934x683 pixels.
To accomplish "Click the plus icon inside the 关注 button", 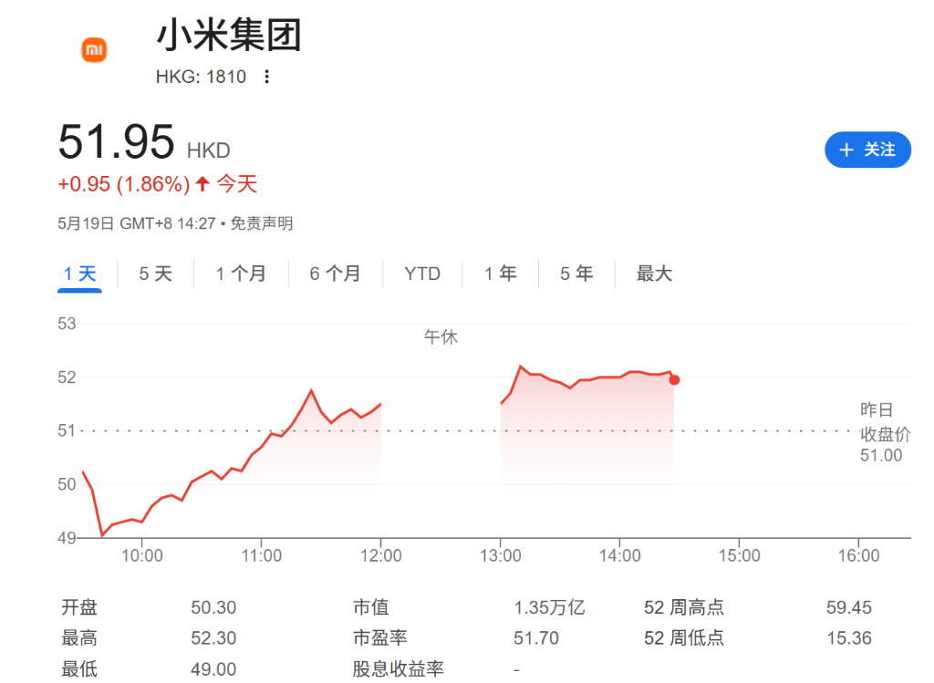I will pyautogui.click(x=846, y=150).
